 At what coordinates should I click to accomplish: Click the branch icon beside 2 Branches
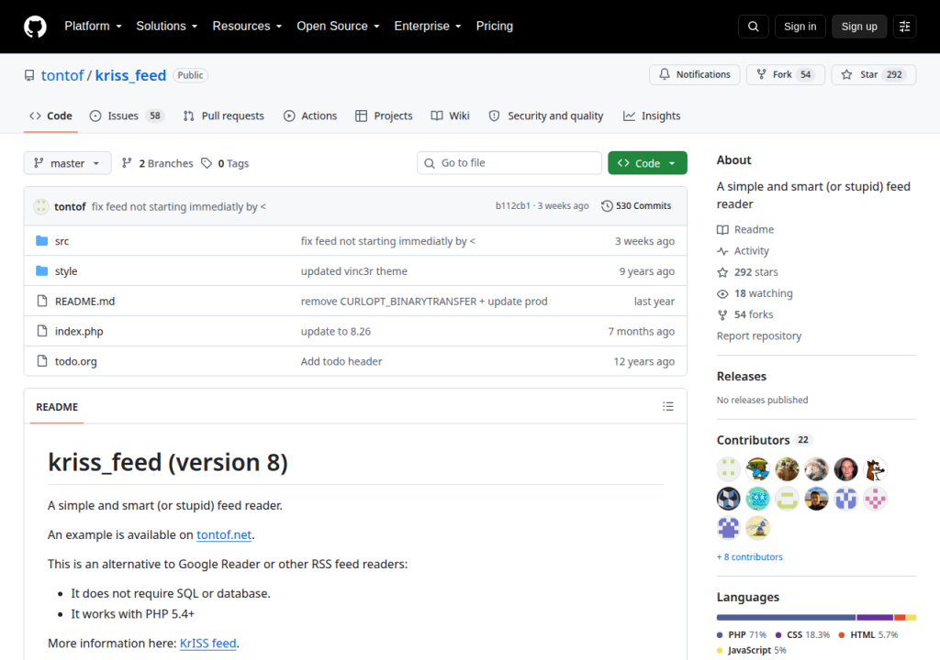point(127,163)
